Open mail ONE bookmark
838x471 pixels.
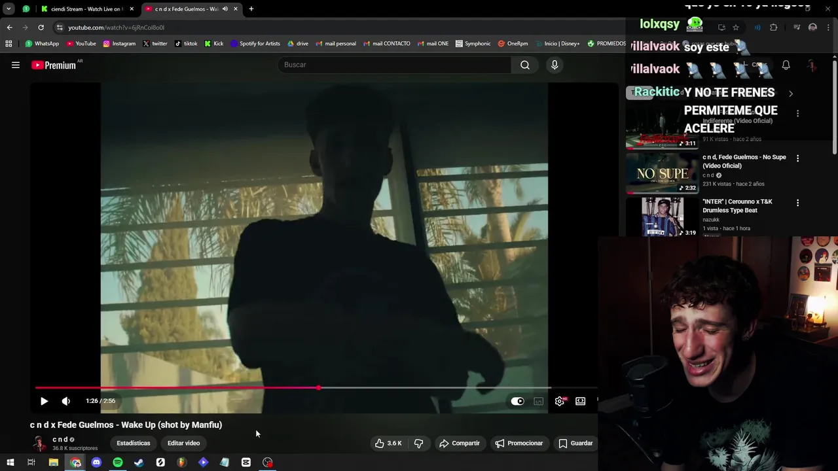tap(432, 44)
